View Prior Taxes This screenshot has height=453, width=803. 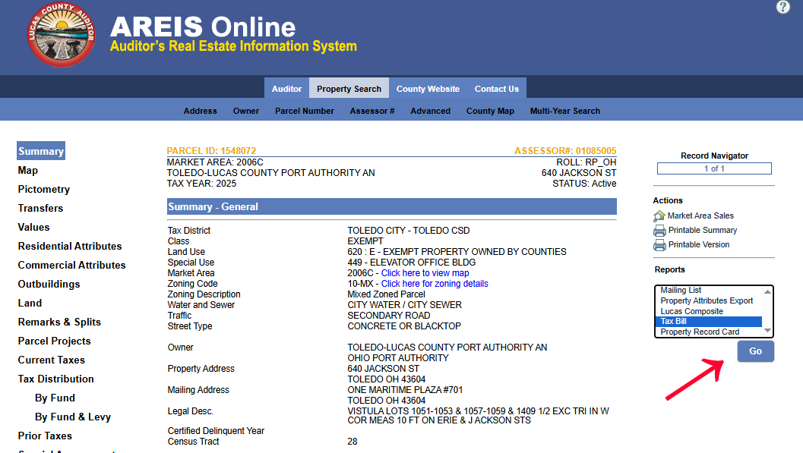coord(45,435)
